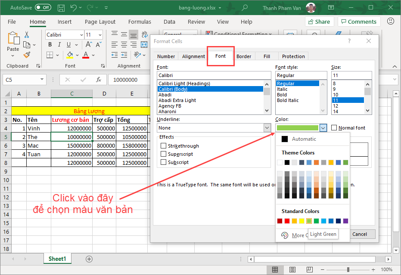Viewport: 401px width, 275px height.
Task: Check the Normal font checkbox
Action: 334,127
